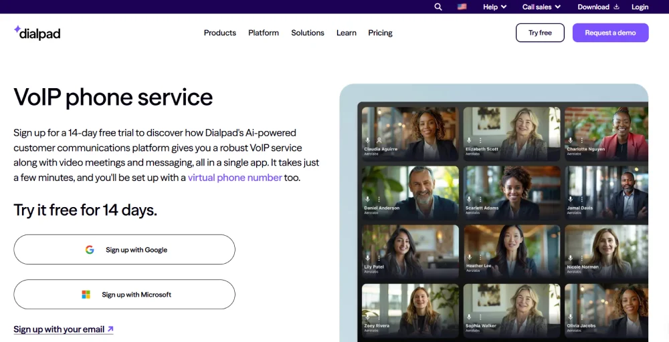Open the Learn menu

click(346, 33)
